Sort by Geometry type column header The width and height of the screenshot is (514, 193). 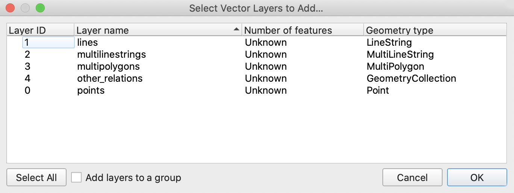[x=435, y=30]
